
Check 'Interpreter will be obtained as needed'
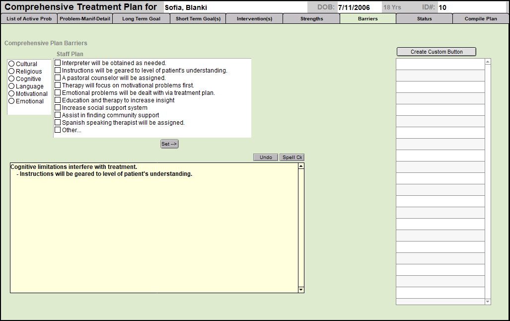point(58,63)
